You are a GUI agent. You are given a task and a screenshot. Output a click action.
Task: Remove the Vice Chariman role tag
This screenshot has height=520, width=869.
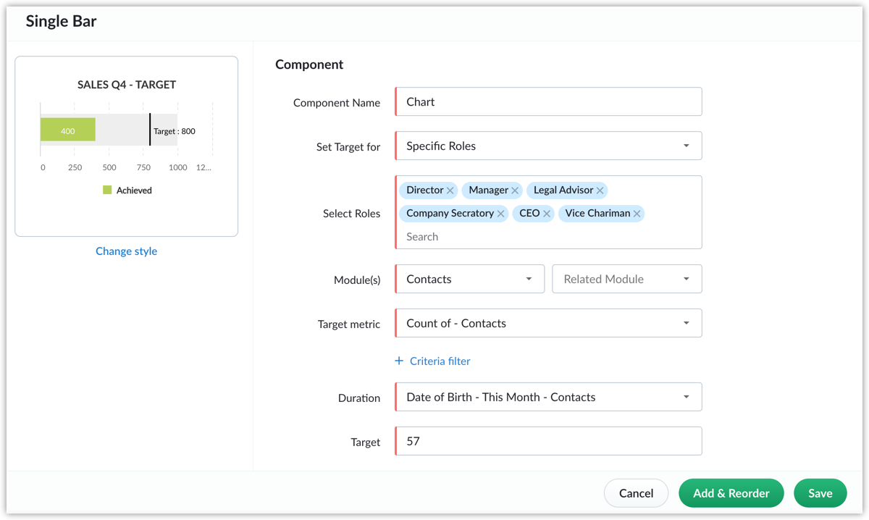(637, 214)
